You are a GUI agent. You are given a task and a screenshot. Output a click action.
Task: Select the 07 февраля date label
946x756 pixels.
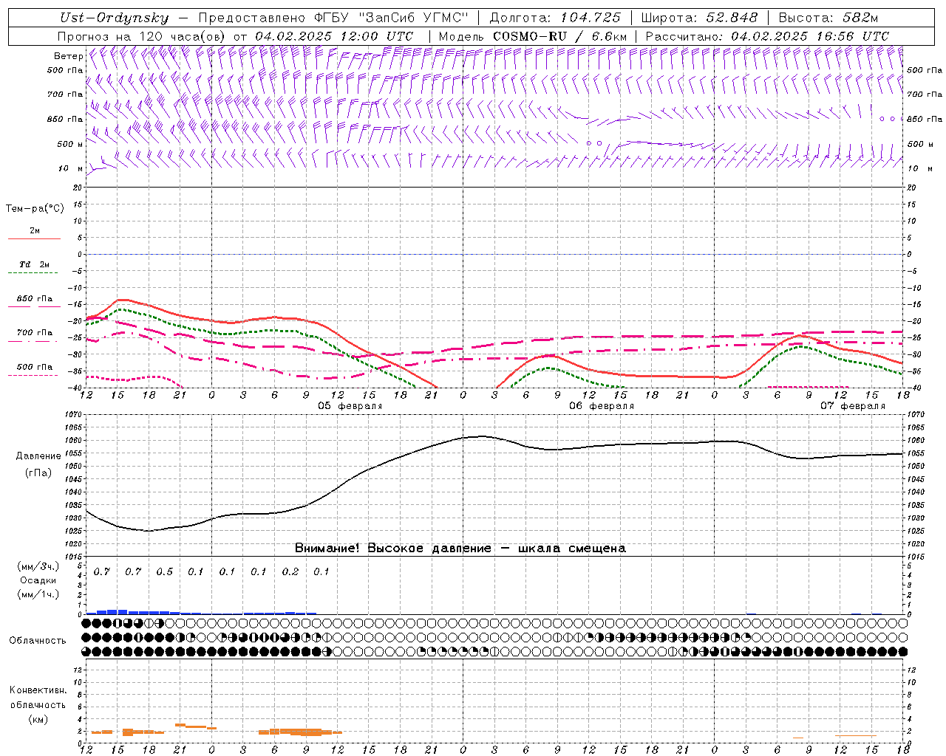(x=853, y=406)
